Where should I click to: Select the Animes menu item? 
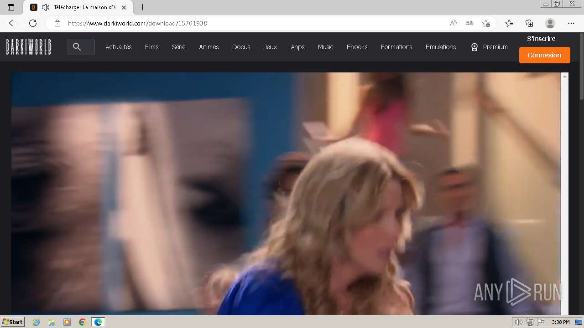coord(209,47)
